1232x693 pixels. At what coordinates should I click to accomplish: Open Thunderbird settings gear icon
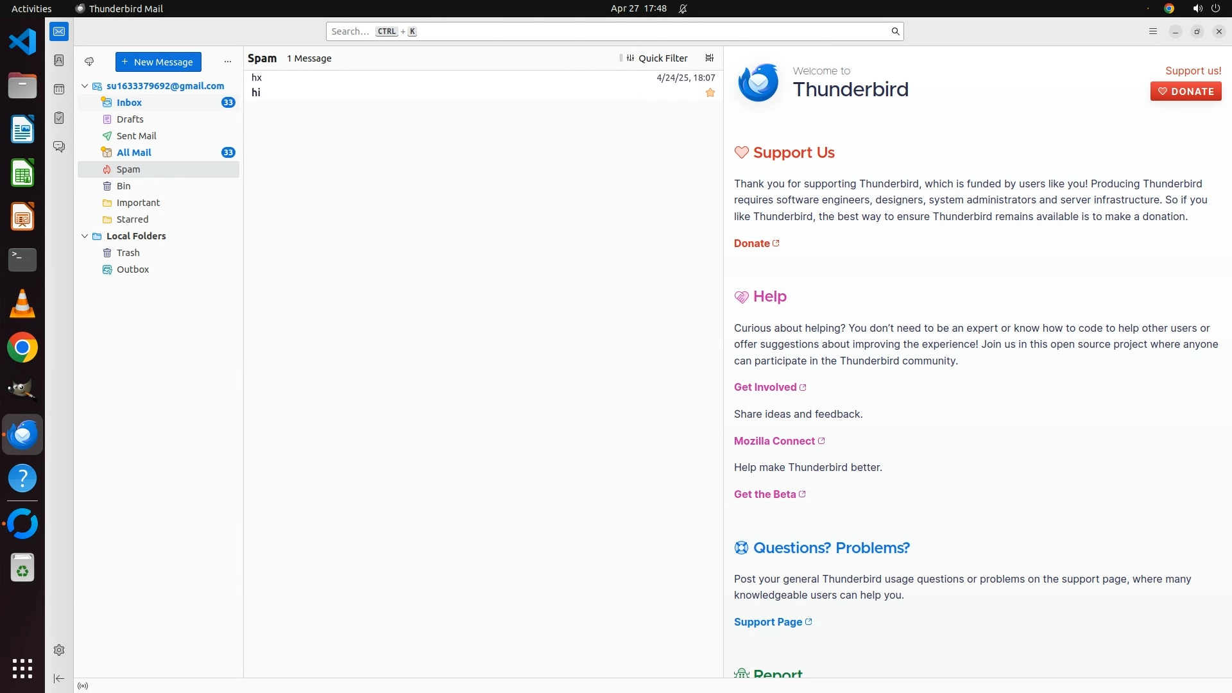(x=59, y=650)
